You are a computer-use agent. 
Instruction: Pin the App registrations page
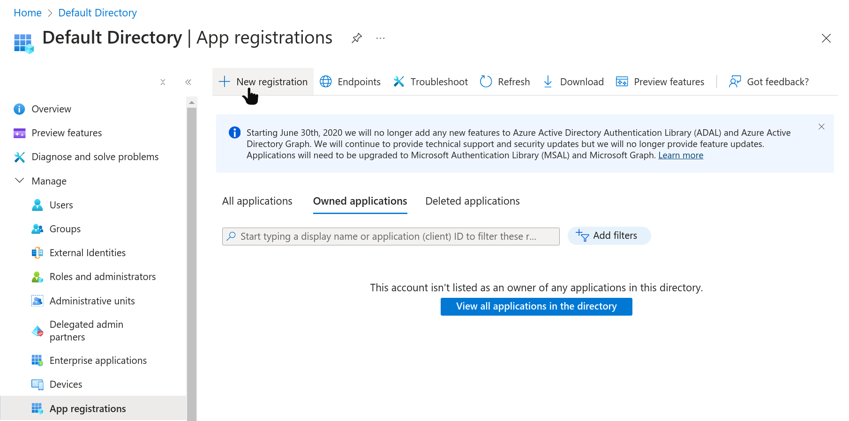coord(357,38)
